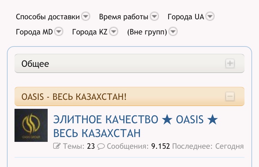Click the Города KZ menu label
This screenshot has width=259, height=167.
[90, 32]
